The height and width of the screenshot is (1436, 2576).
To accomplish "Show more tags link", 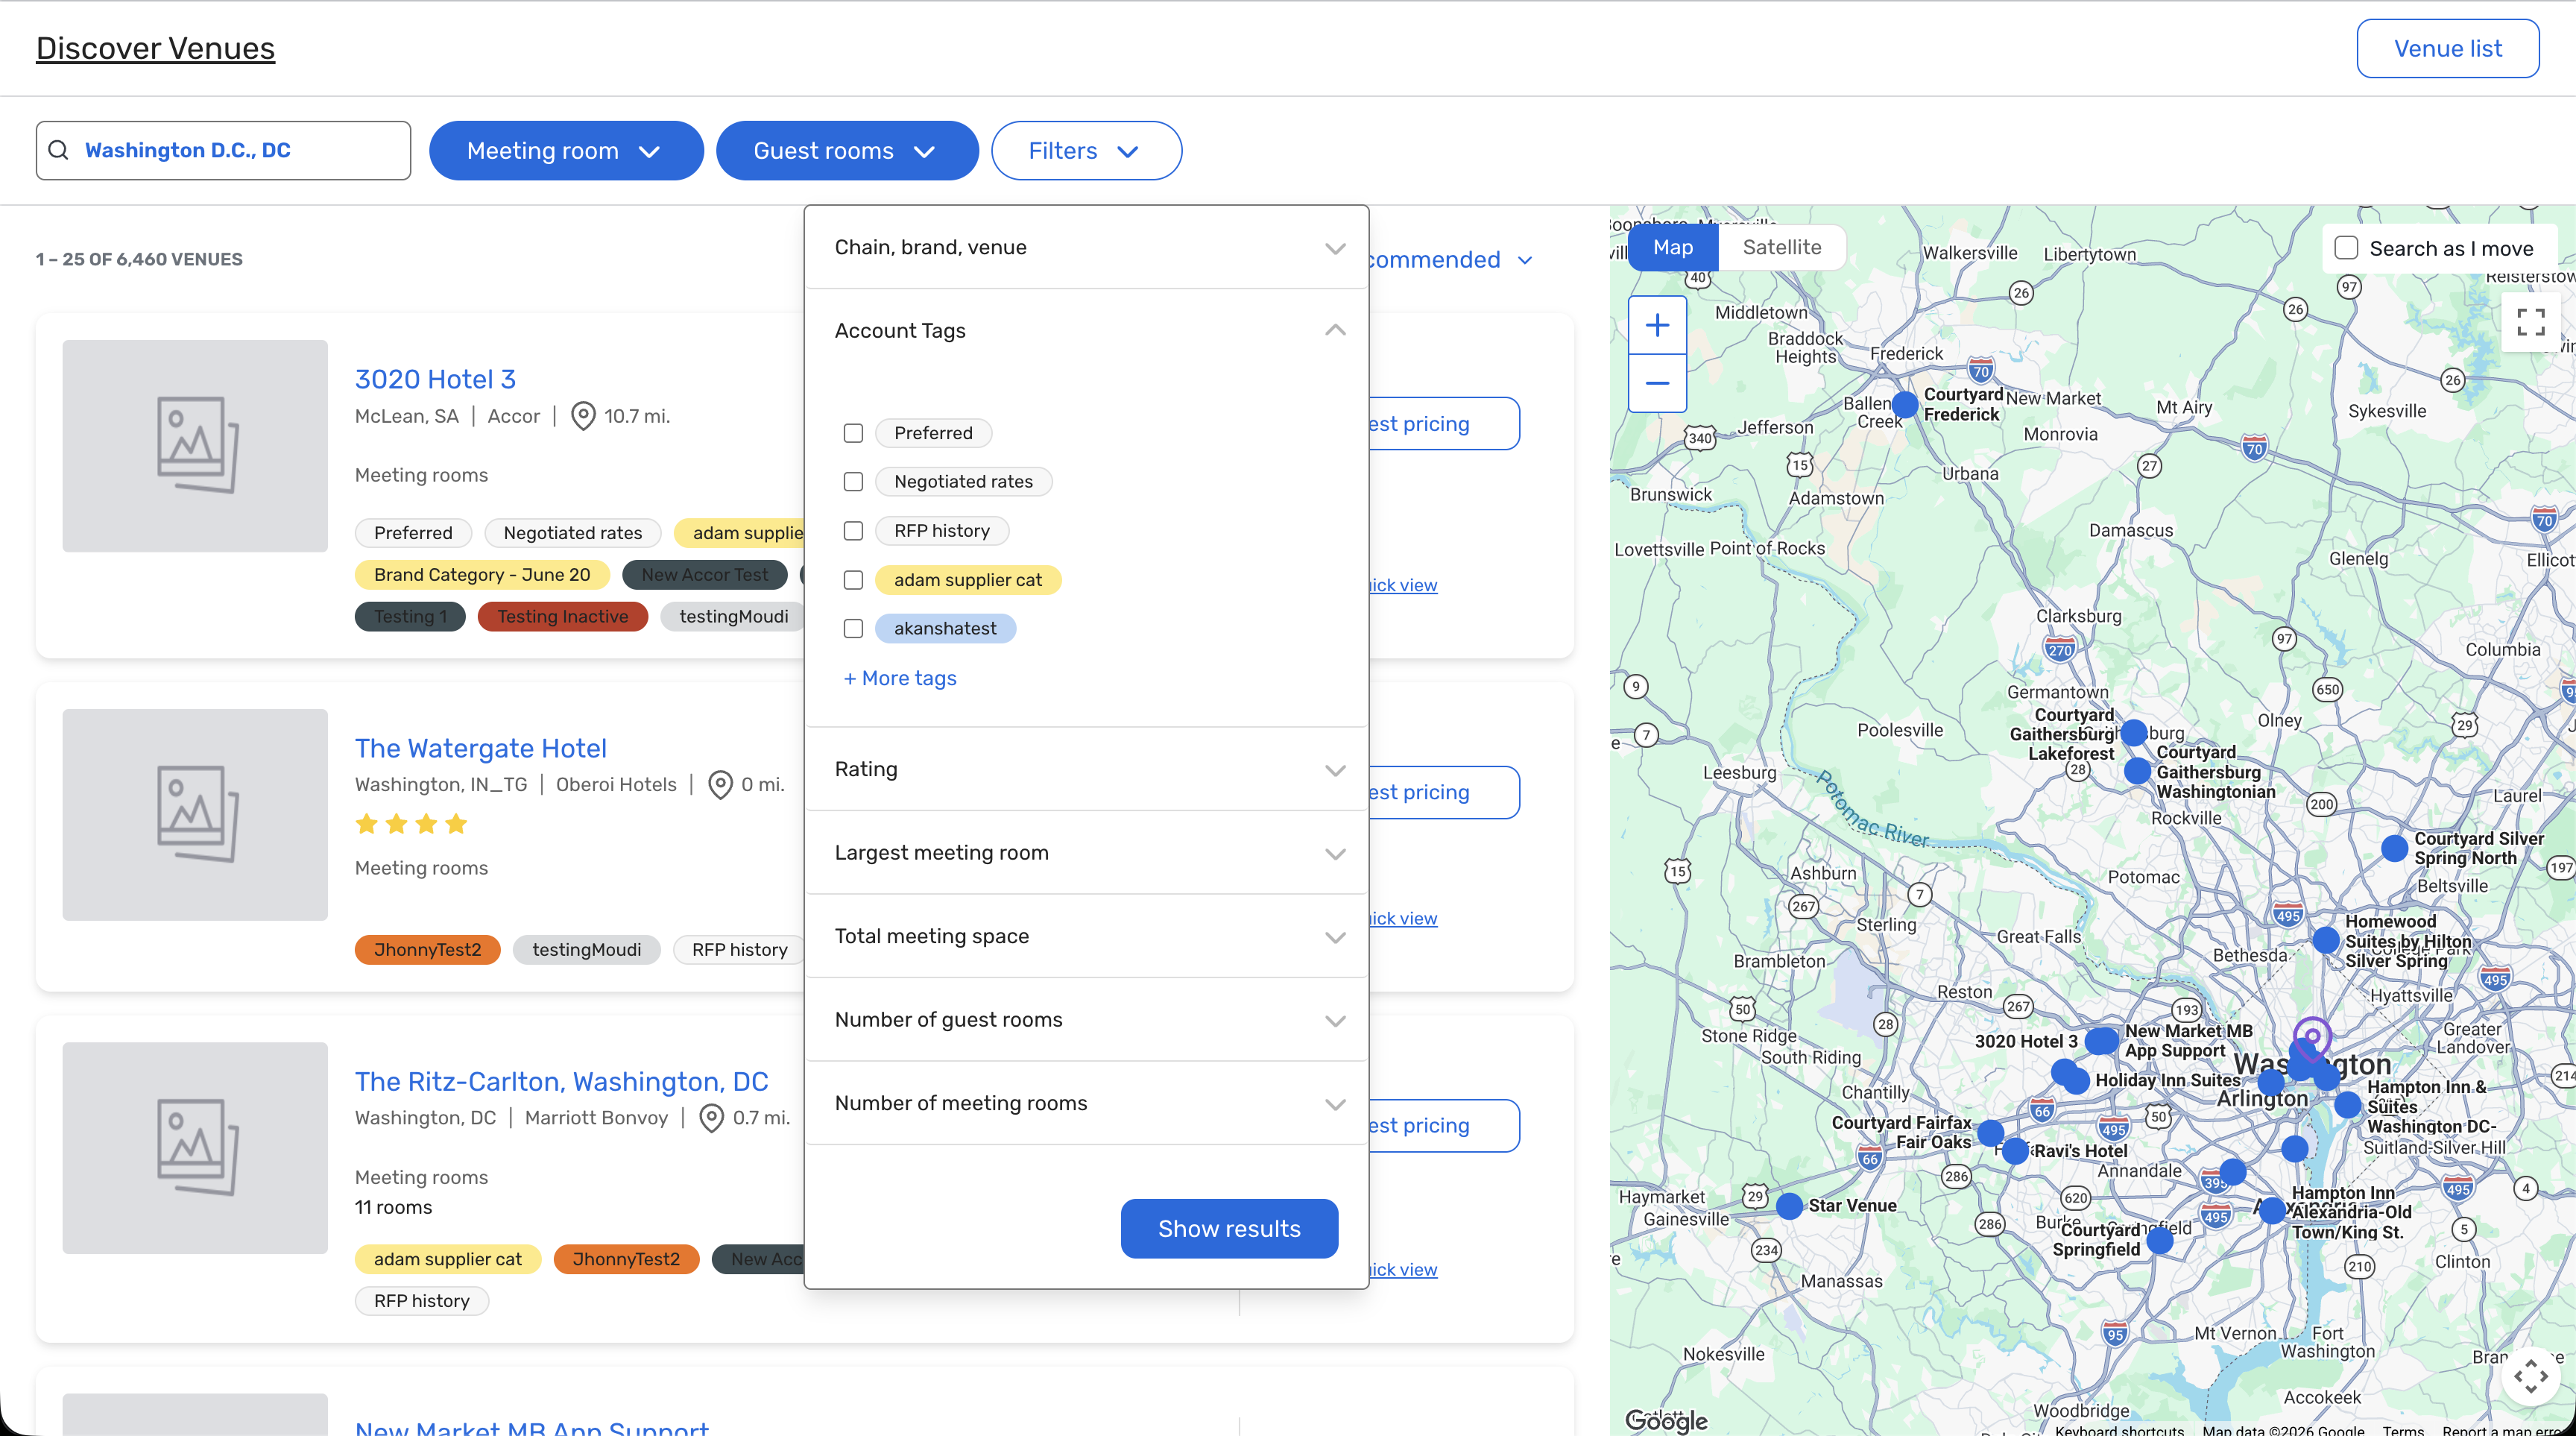I will pyautogui.click(x=900, y=678).
